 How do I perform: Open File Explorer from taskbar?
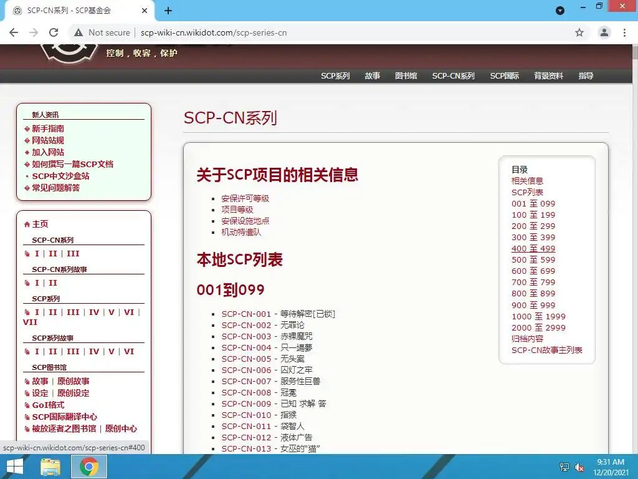point(50,467)
